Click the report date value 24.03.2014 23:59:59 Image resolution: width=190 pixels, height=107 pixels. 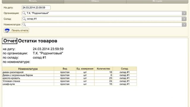48,49
